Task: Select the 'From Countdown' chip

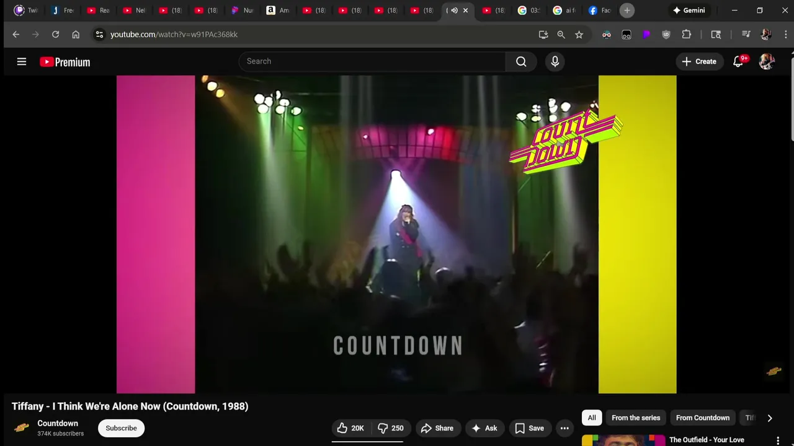Action: pyautogui.click(x=703, y=418)
